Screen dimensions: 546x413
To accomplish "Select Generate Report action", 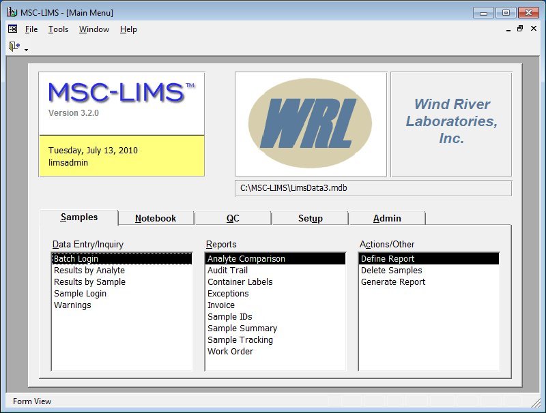I will click(429, 282).
